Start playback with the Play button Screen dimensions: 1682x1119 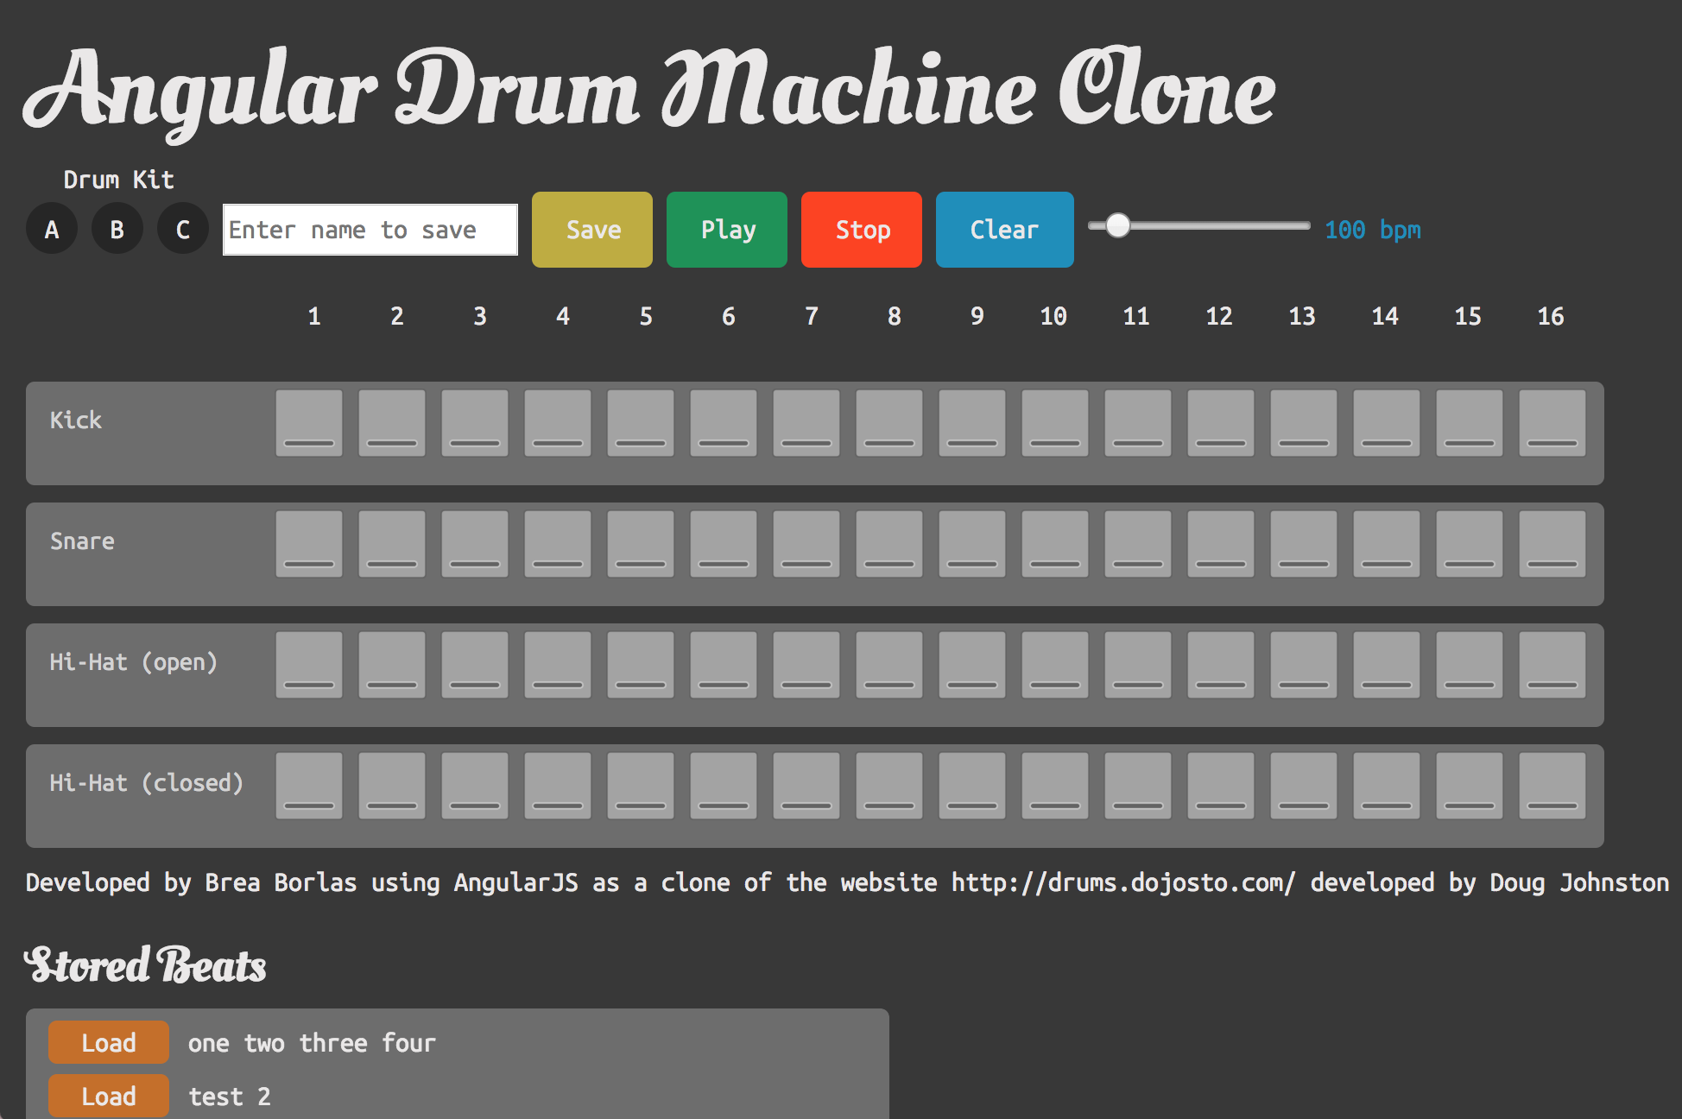point(727,230)
